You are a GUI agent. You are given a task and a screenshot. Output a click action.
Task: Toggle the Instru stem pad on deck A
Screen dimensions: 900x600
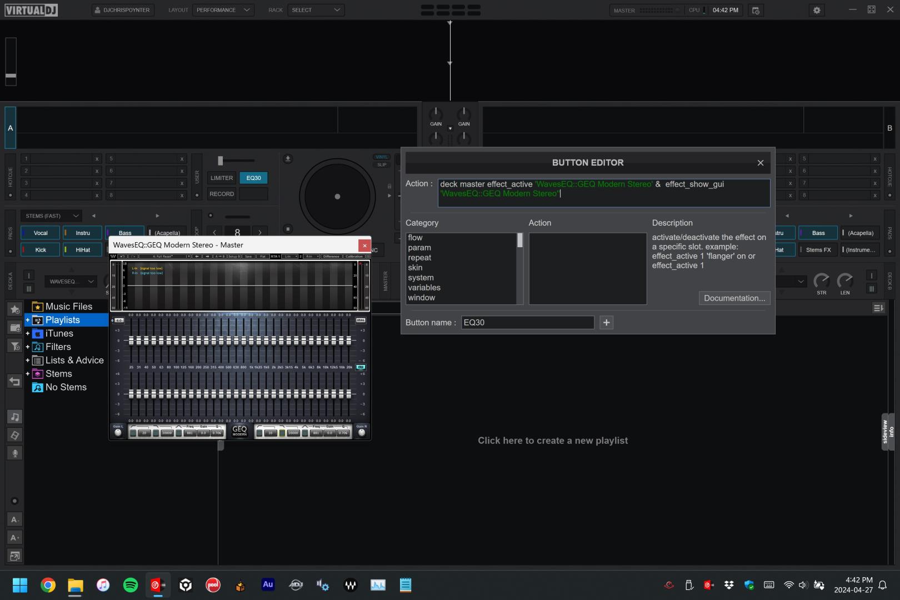tap(83, 233)
